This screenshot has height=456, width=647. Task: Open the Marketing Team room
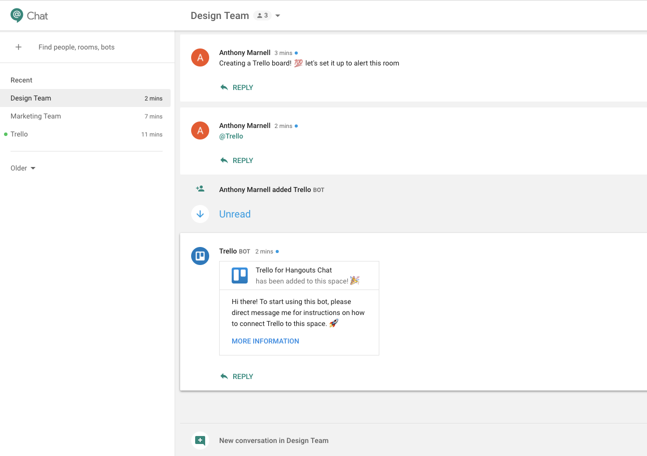pos(86,116)
